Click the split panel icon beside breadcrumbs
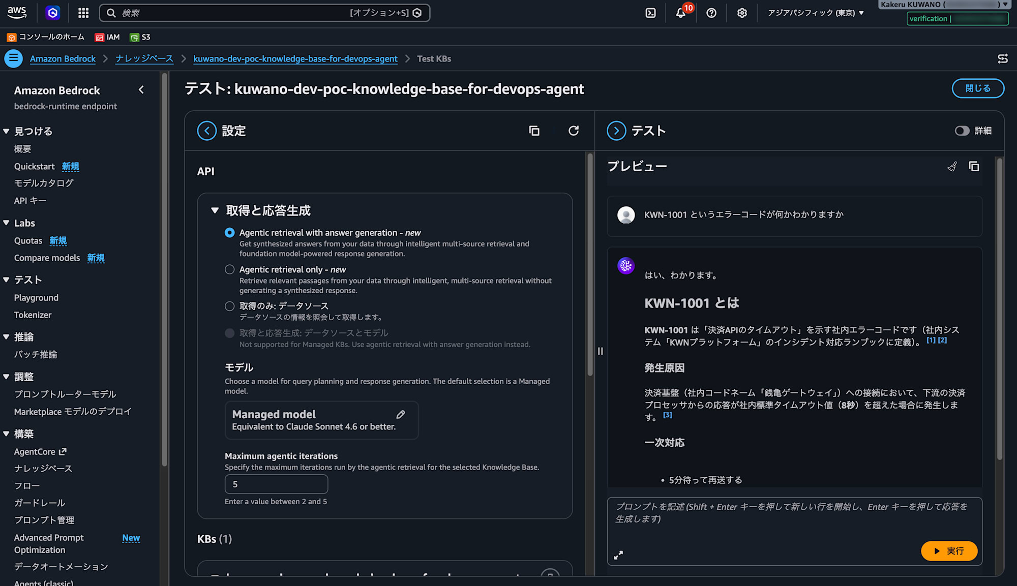The image size is (1017, 586). 1003,58
